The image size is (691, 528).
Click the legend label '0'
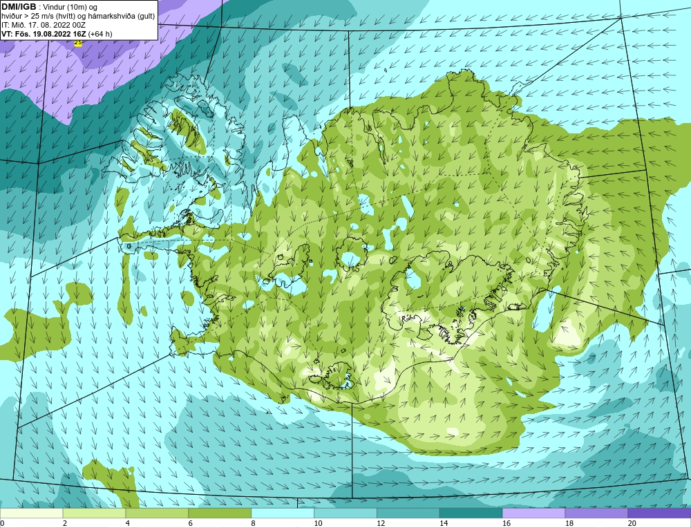click(x=2, y=523)
